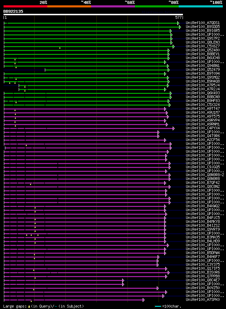Open the UniRef100_A7QDS1 hit label

point(203,23)
